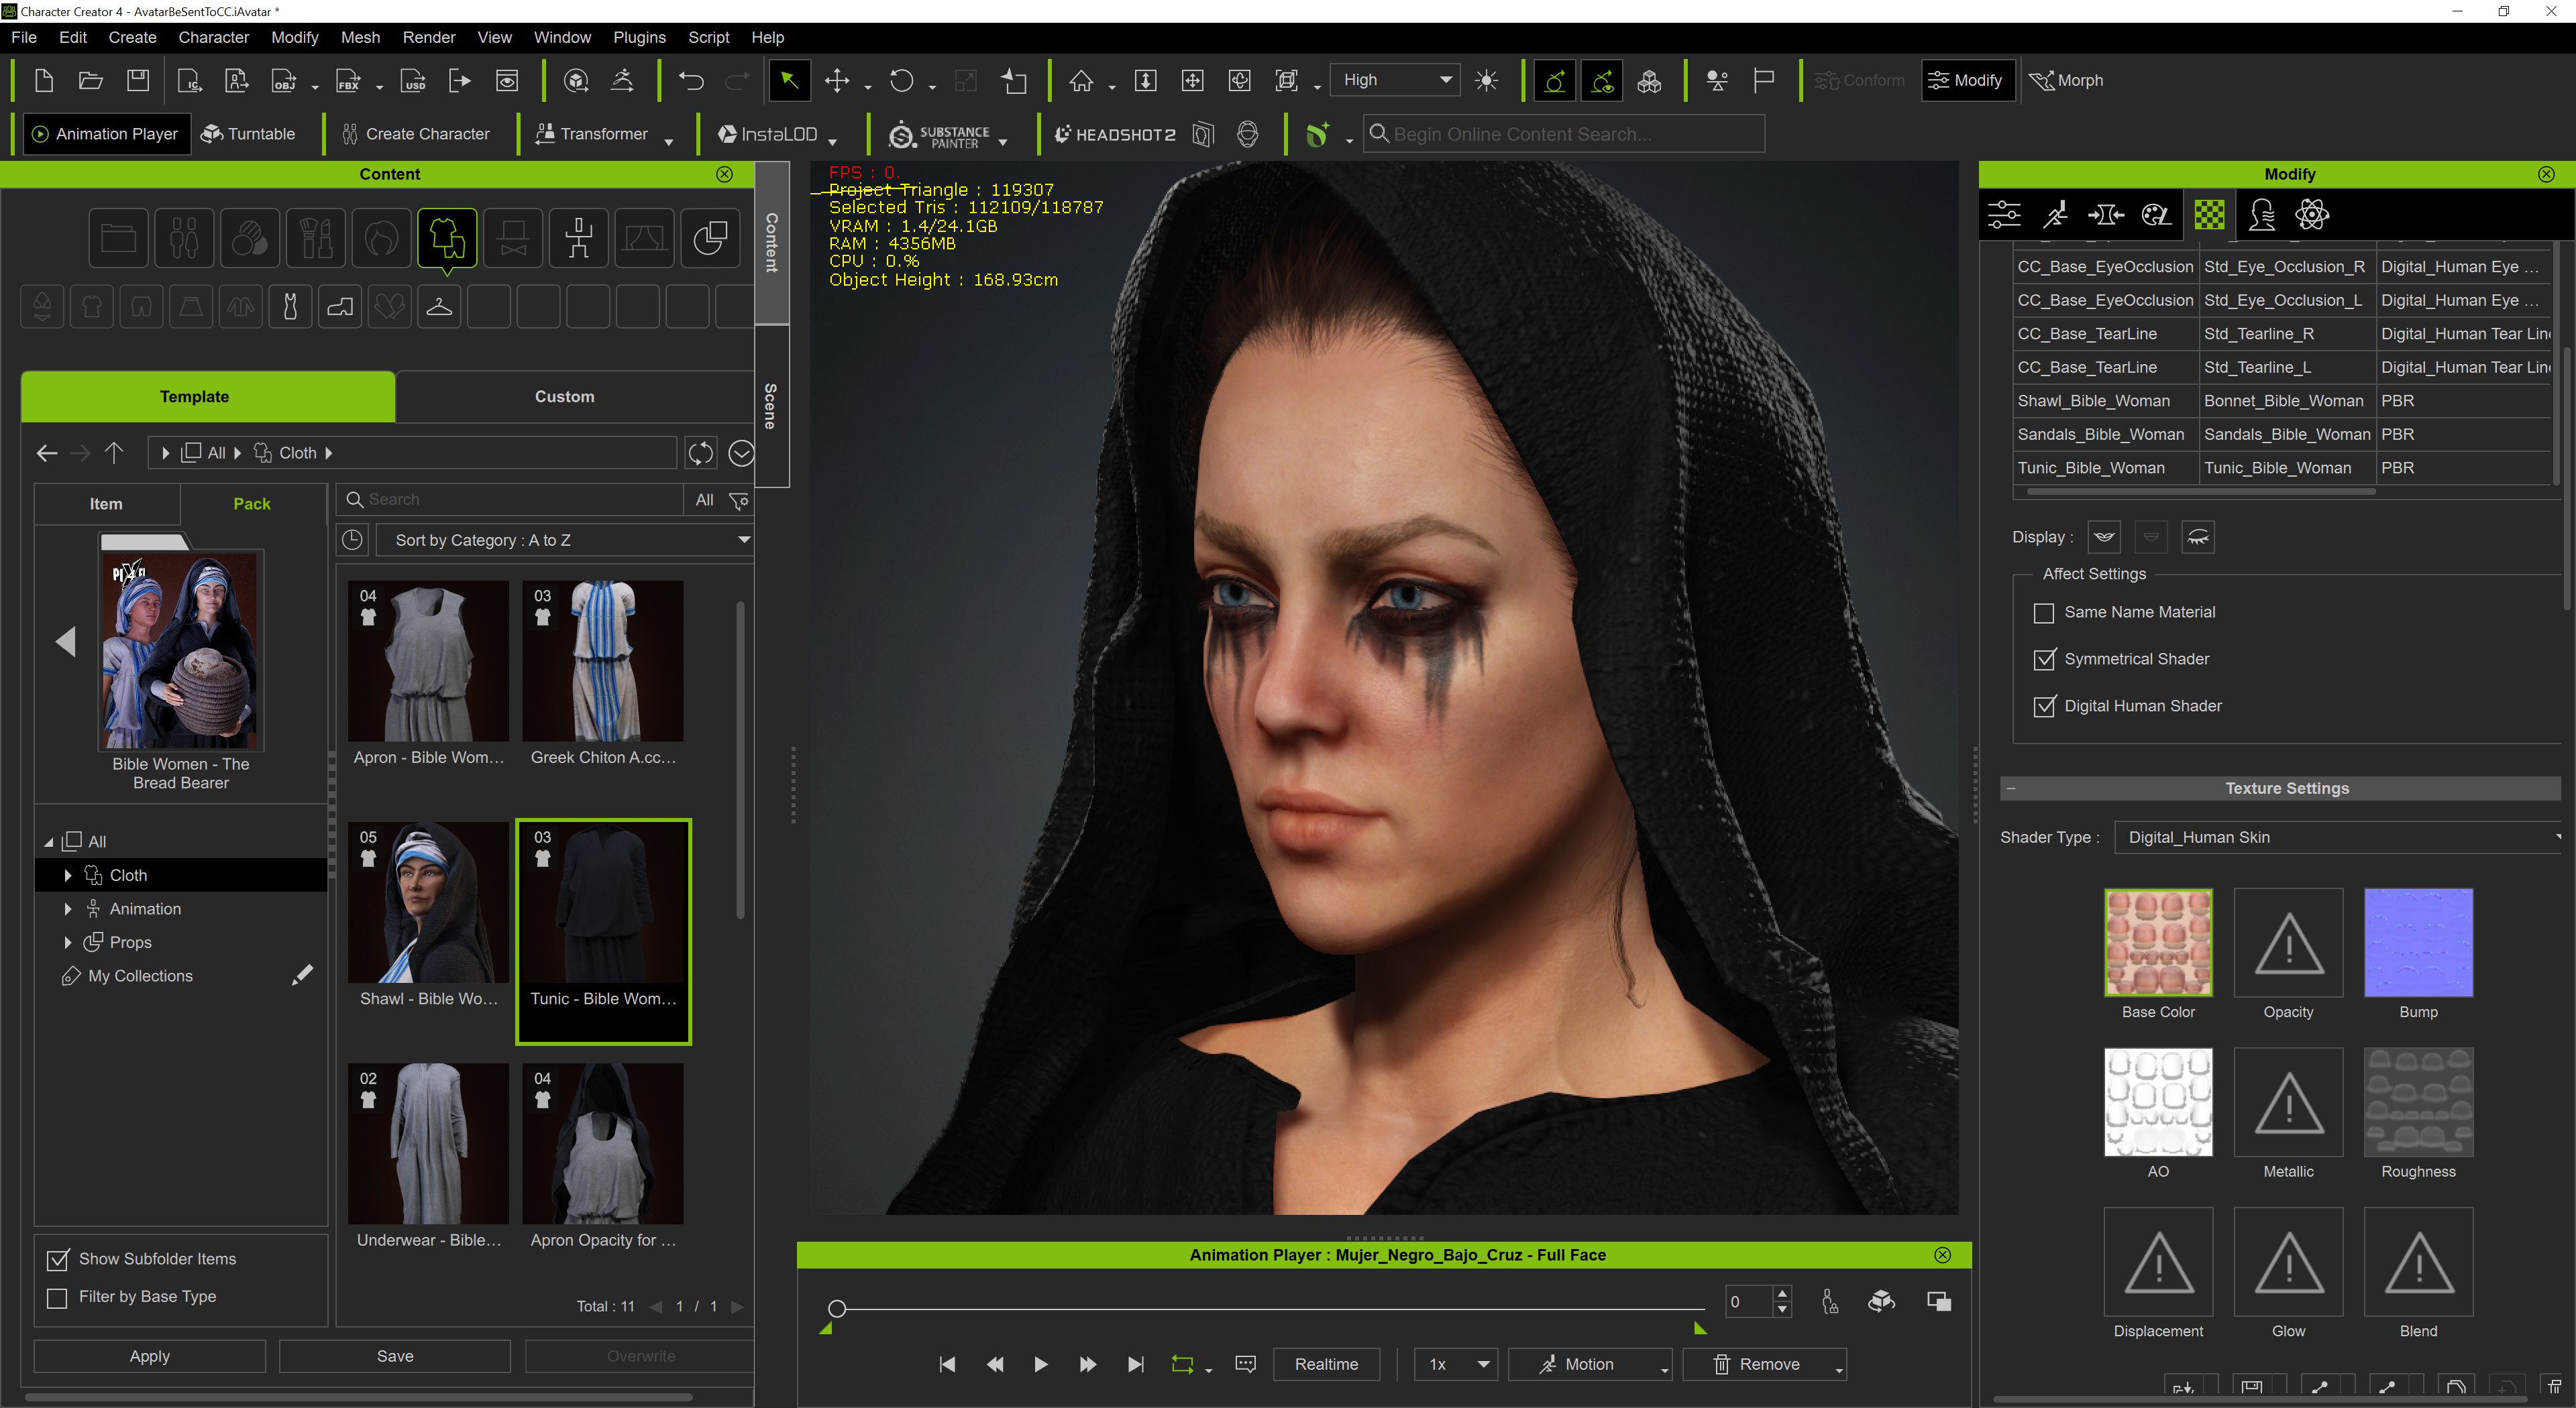
Task: Select the Rotate object tool
Action: pos(901,81)
